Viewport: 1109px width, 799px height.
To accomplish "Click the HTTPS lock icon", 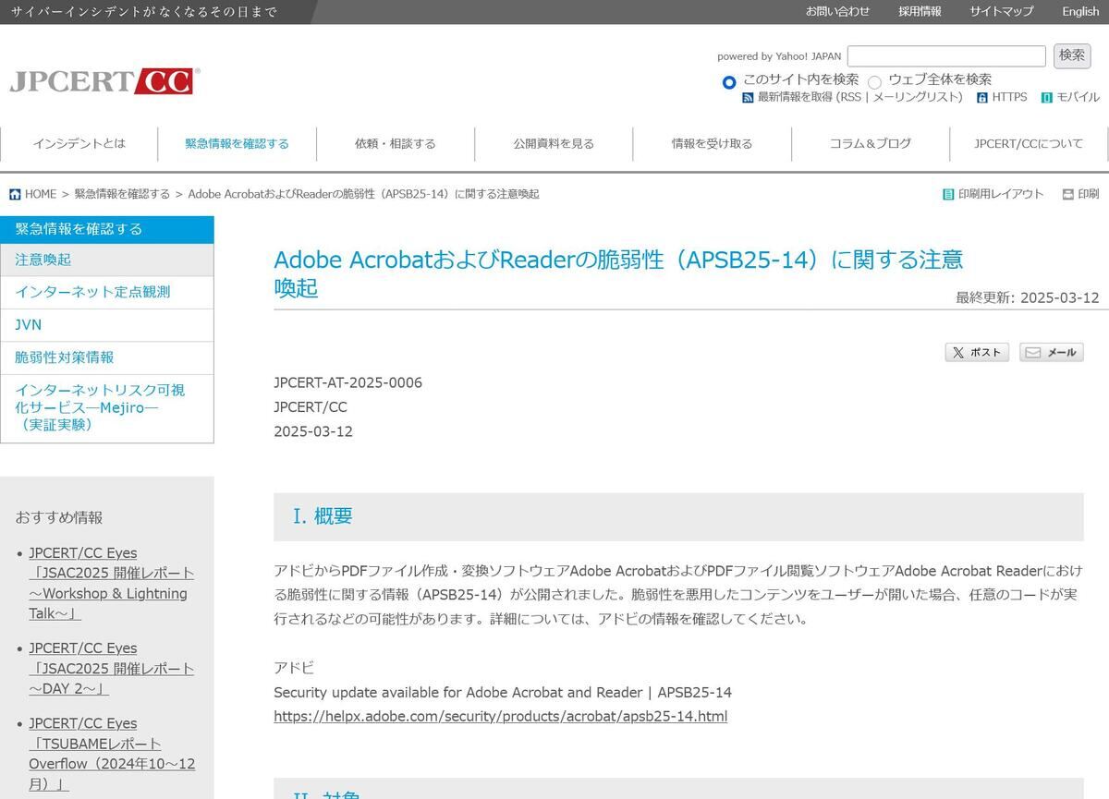I will point(981,97).
